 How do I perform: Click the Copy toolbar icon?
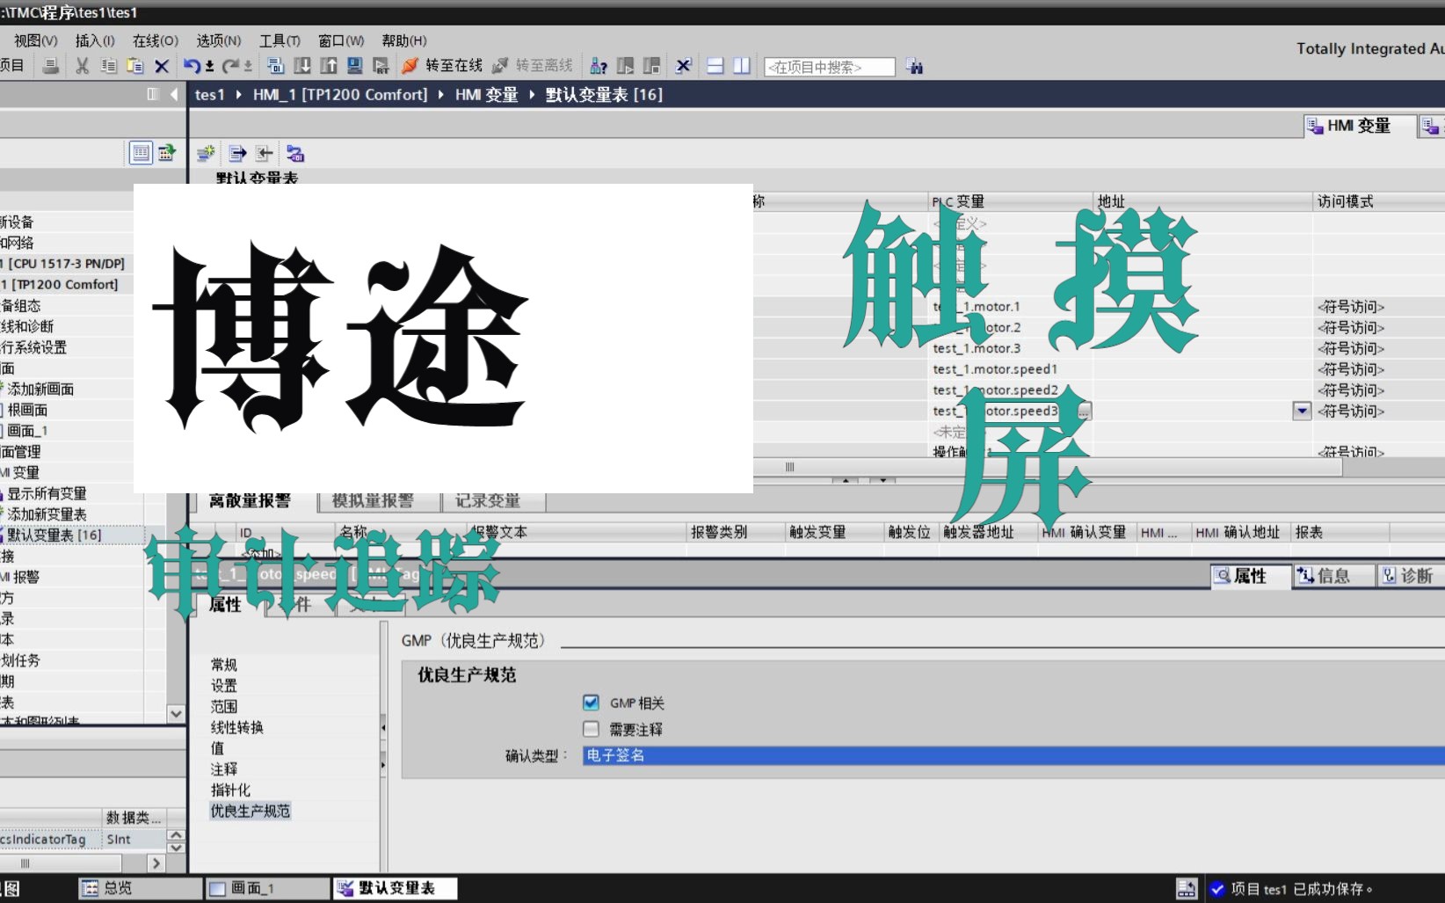pos(108,66)
